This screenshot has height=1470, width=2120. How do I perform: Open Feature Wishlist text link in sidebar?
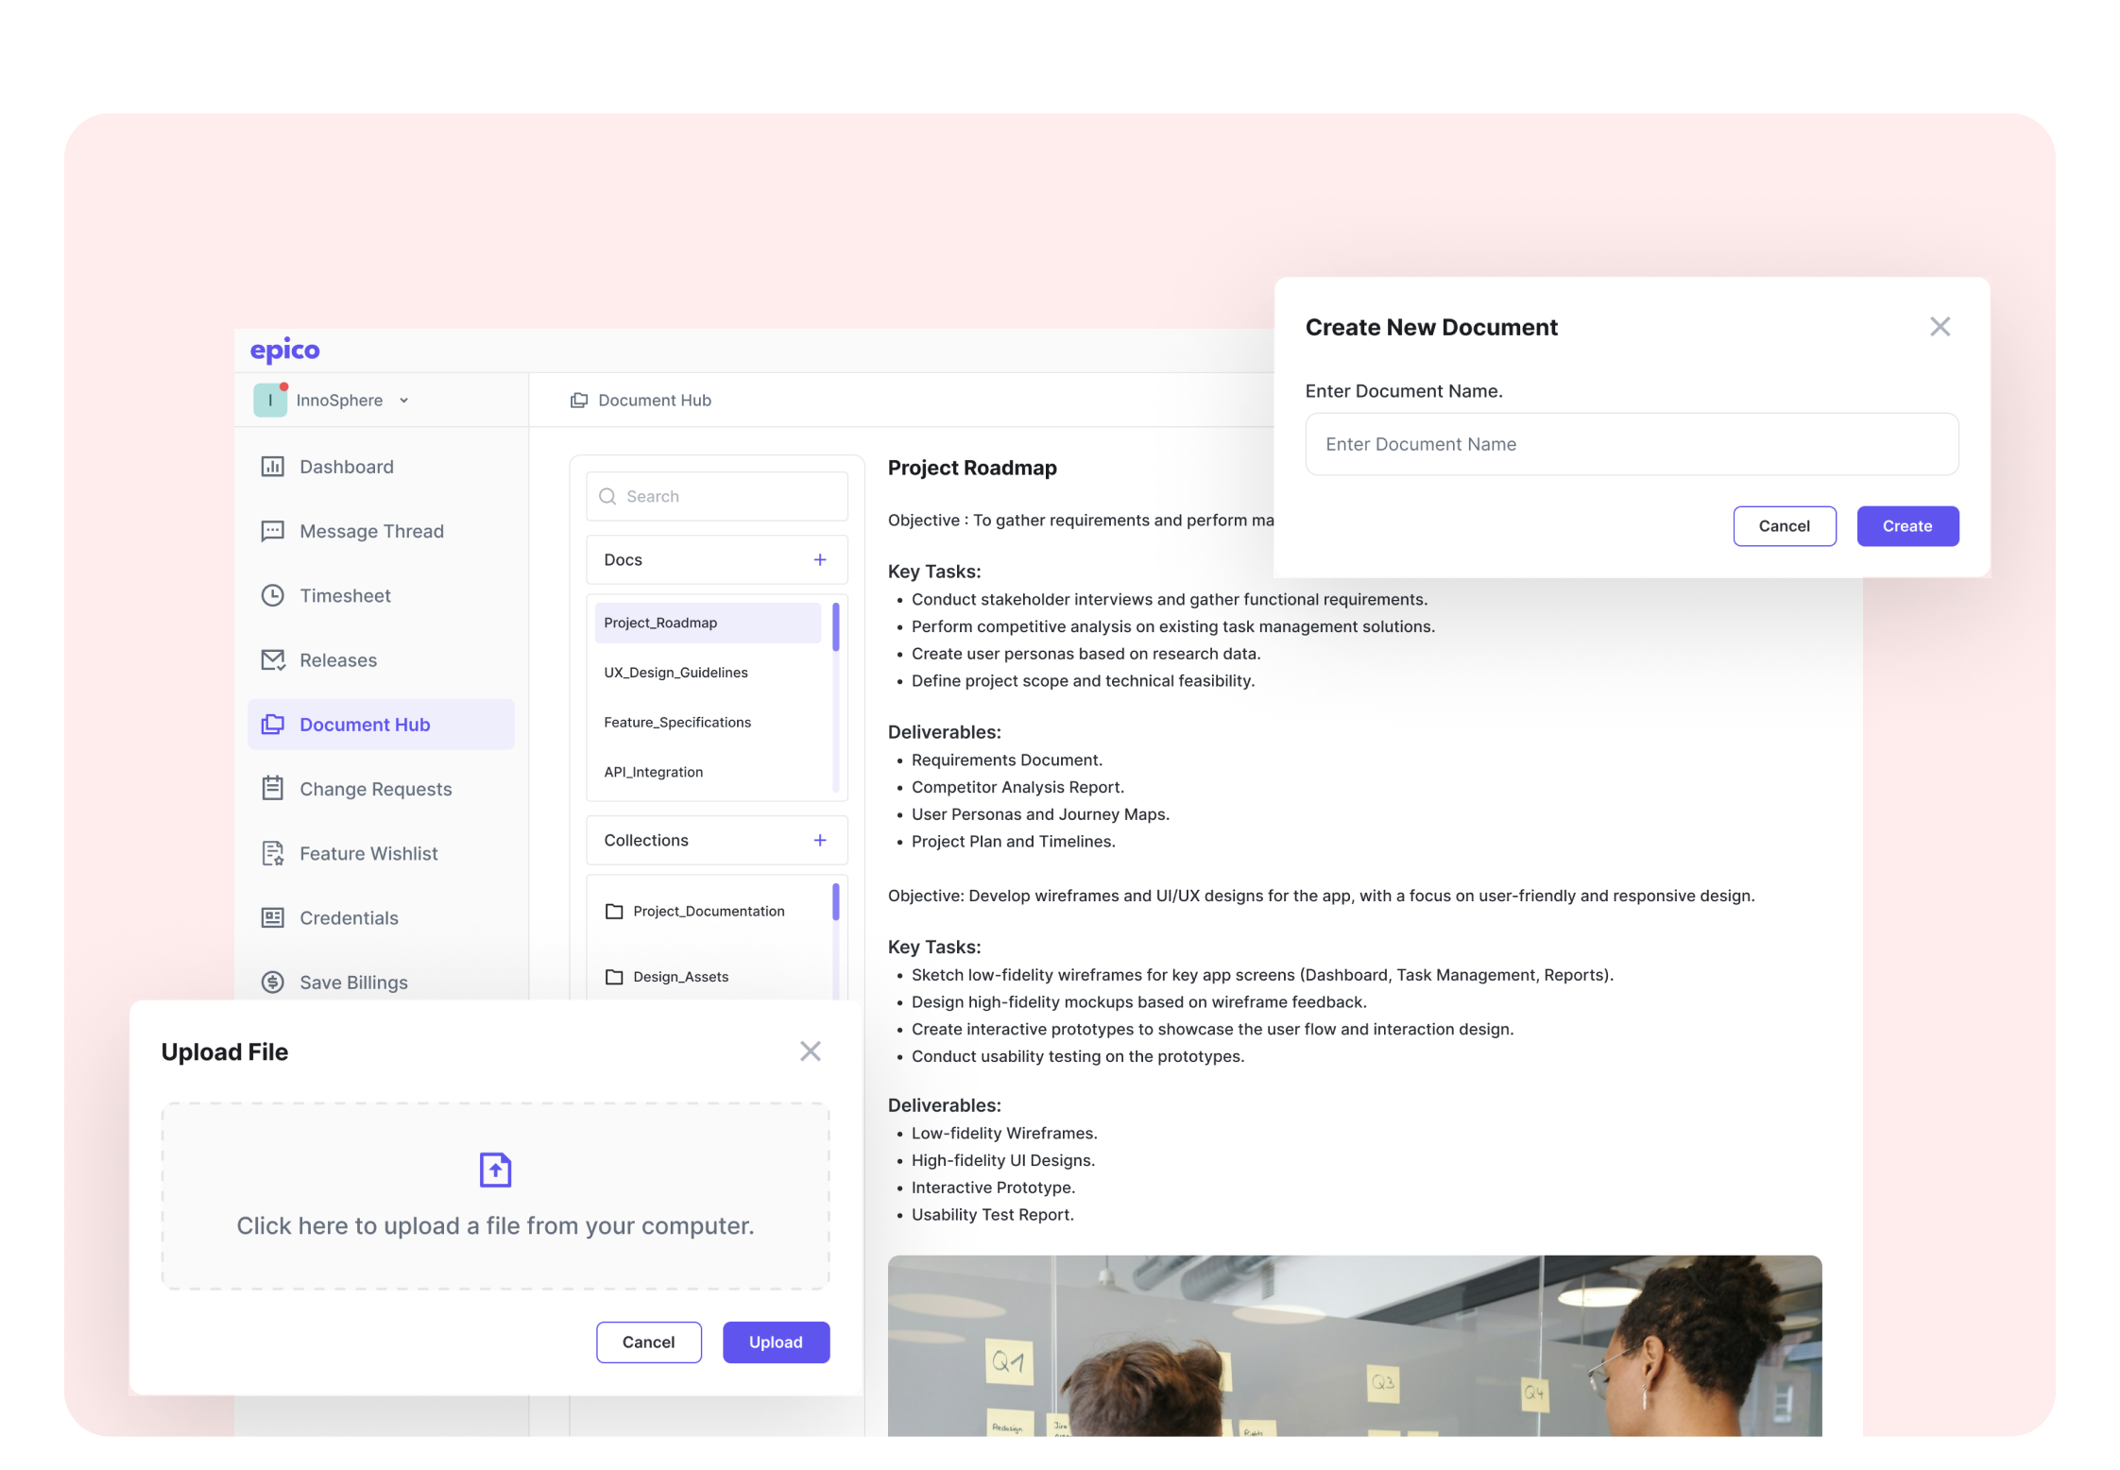click(x=368, y=853)
